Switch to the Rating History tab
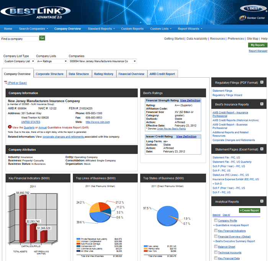Image resolution: width=268 pixels, height=261 pixels. coord(104,74)
